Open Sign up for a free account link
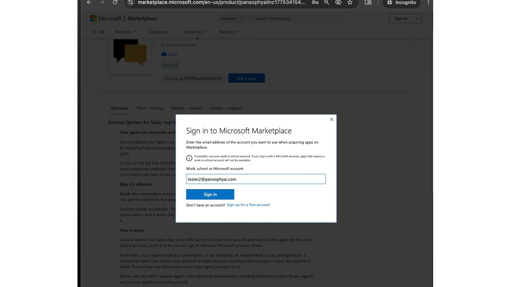511x287 pixels. pos(248,205)
